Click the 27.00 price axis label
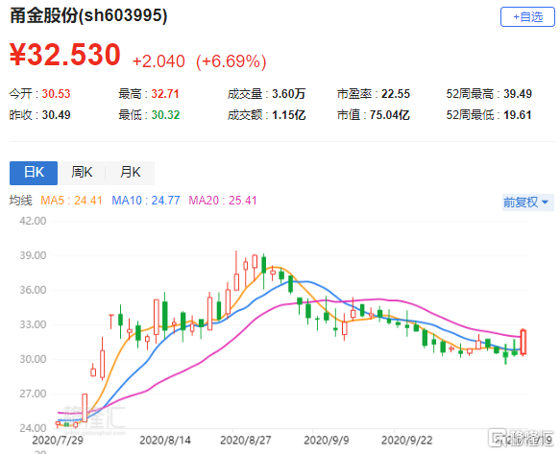 pos(33,394)
